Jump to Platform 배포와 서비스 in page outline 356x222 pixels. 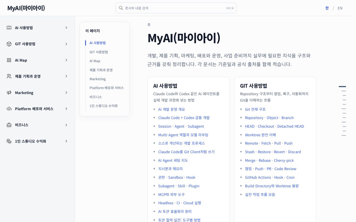click(x=107, y=88)
